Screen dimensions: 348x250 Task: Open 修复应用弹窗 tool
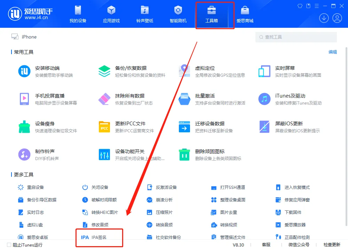293,200
